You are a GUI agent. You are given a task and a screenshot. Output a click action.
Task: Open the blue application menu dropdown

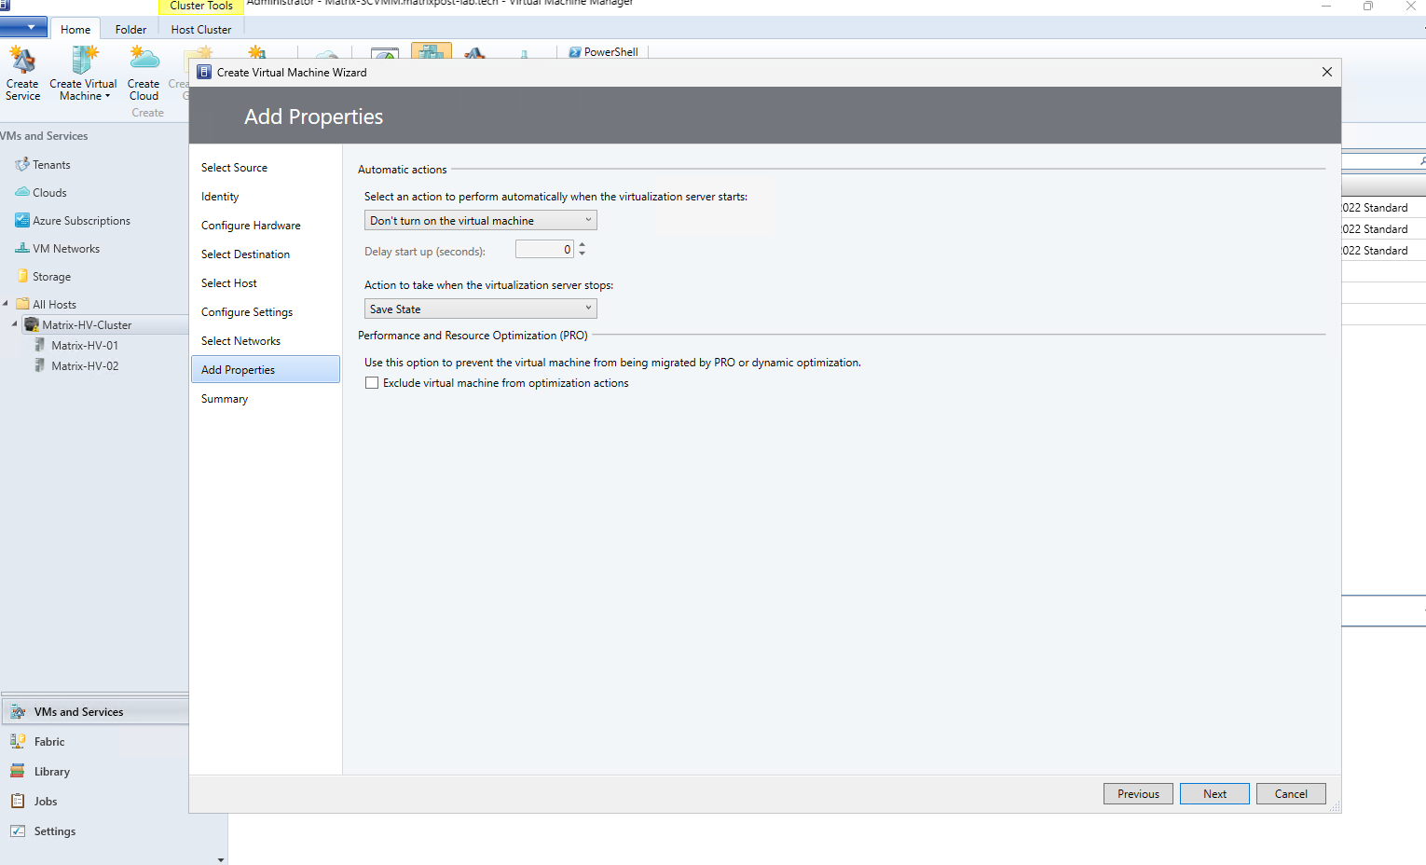point(23,27)
